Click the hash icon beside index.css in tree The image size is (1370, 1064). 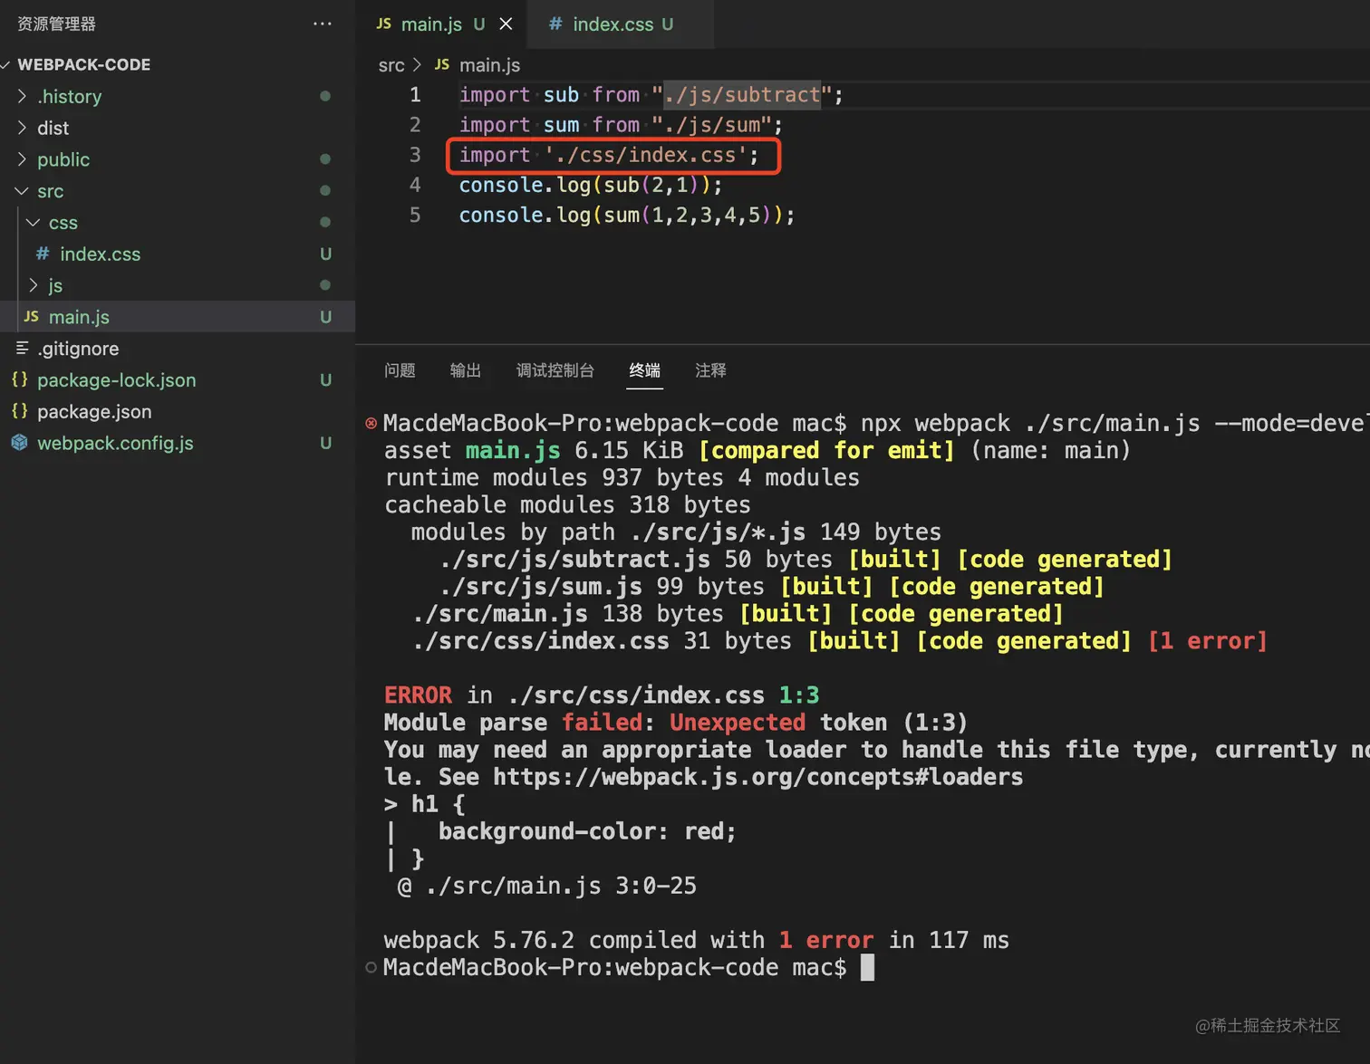pos(43,254)
